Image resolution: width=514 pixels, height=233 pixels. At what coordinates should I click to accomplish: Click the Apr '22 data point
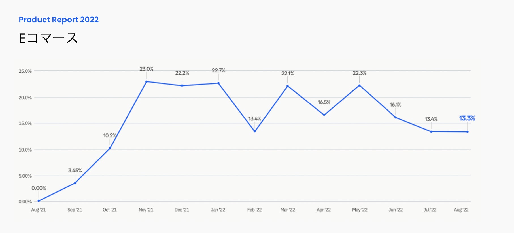(324, 115)
